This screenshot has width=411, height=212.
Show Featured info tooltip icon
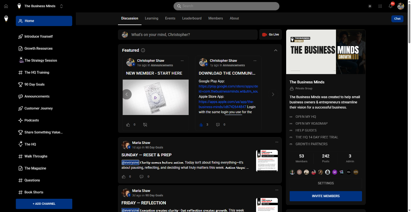click(143, 50)
